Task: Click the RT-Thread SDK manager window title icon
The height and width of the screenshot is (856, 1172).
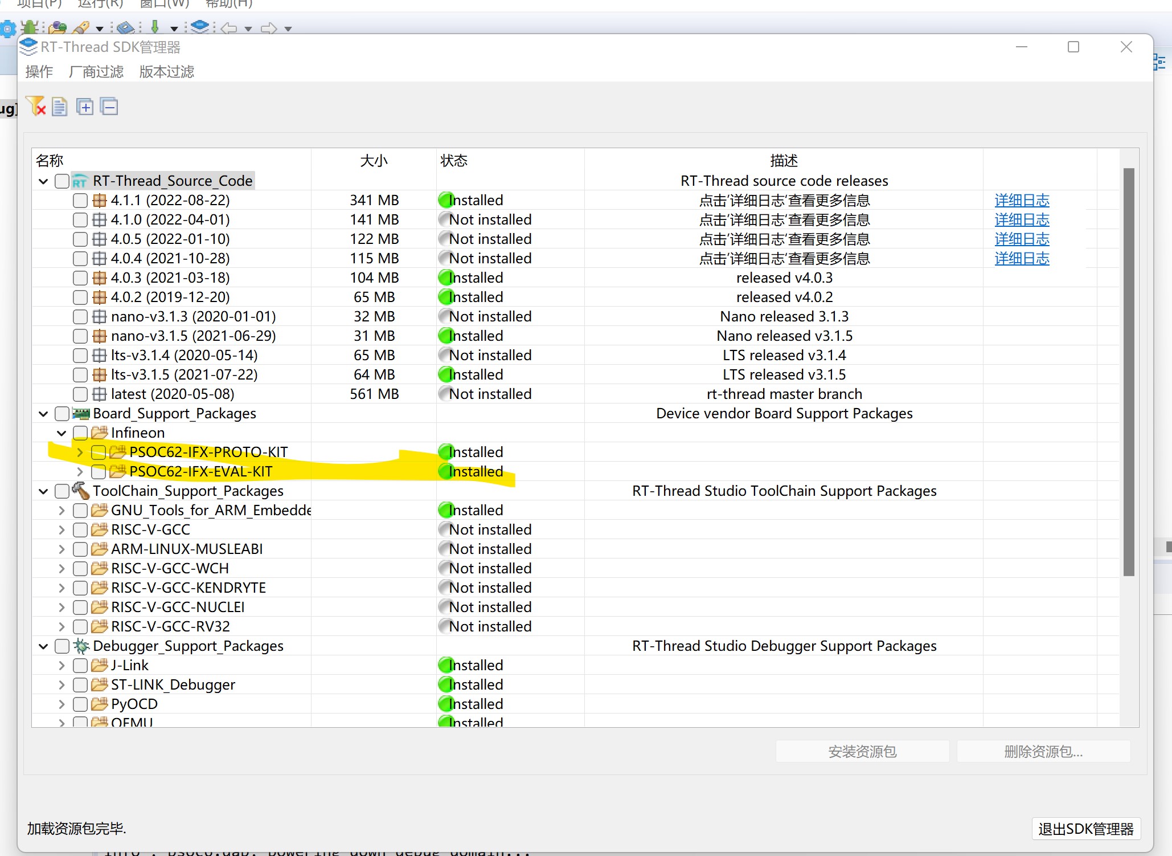Action: pos(28,47)
